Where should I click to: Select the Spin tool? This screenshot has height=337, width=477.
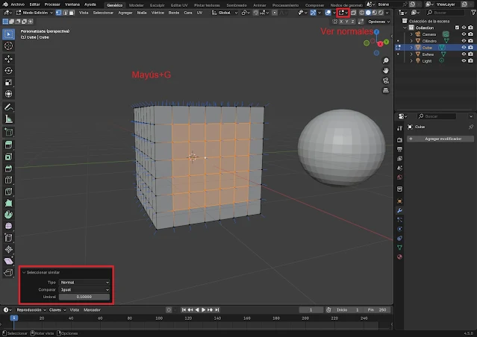click(x=8, y=215)
